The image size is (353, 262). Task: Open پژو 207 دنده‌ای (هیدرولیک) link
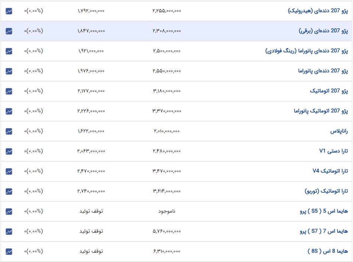[x=318, y=11]
